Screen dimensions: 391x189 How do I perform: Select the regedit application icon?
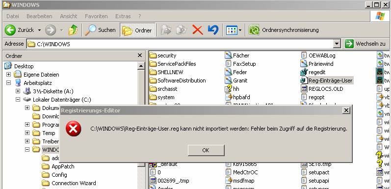click(304, 72)
